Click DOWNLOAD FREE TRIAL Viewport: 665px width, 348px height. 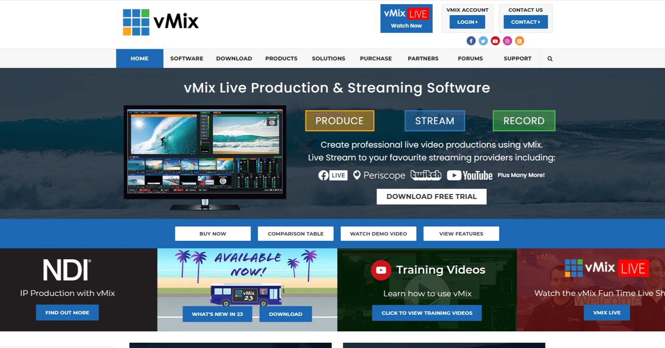point(431,196)
